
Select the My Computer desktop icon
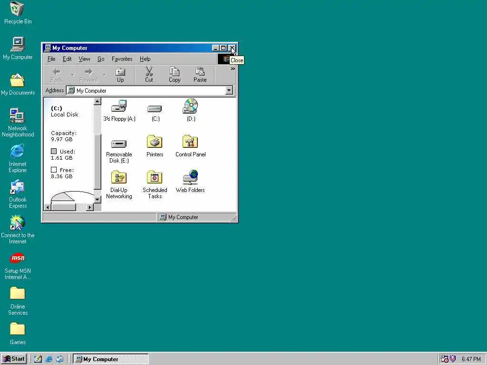click(x=18, y=48)
